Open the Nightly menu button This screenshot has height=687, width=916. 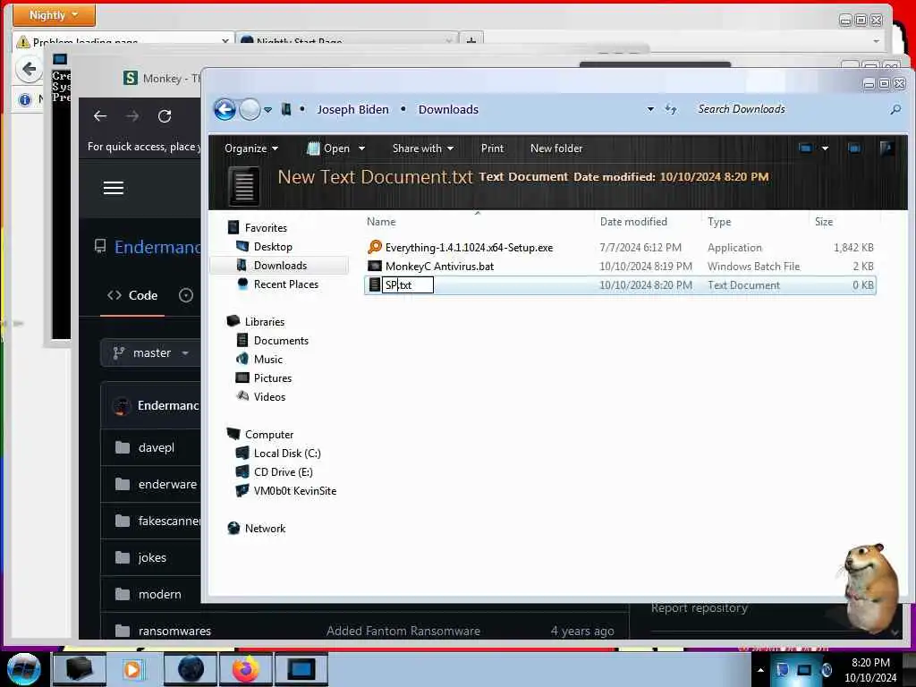point(54,15)
